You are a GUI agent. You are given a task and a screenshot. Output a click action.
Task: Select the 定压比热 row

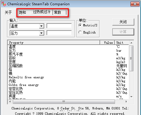(68, 92)
